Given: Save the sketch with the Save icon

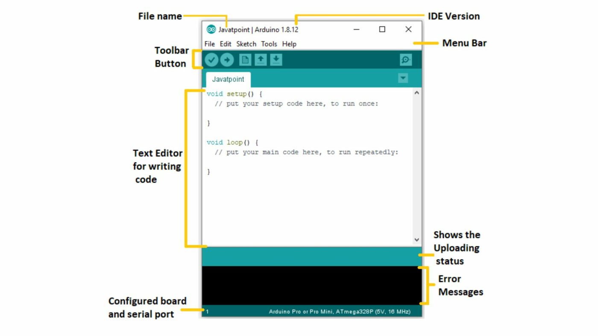Looking at the screenshot, I should coord(276,60).
